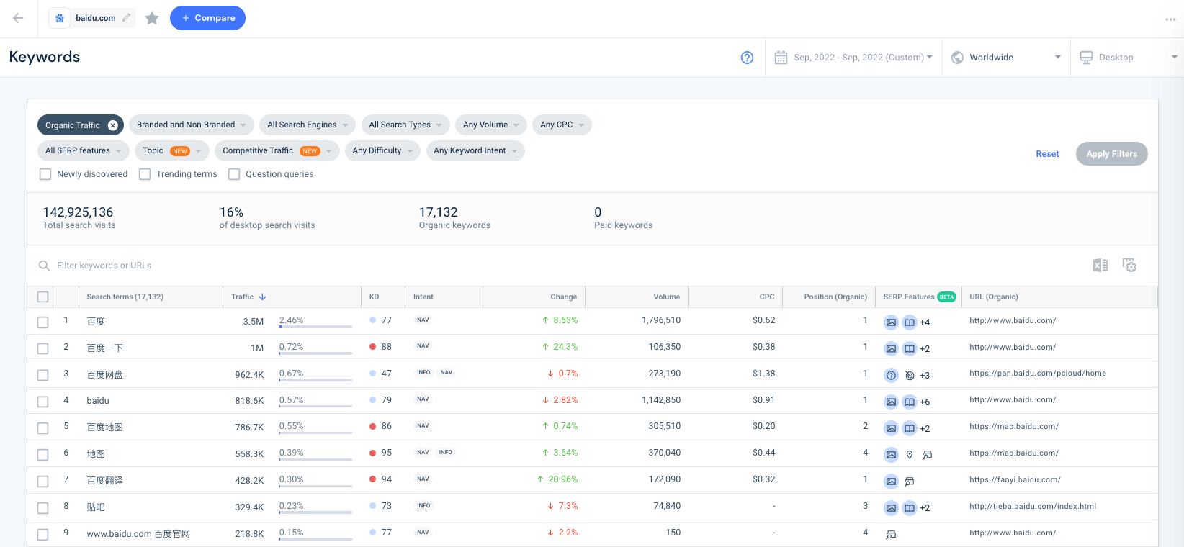Open the https://fanyi.baidu.com/ link
The height and width of the screenshot is (547, 1184).
pos(1015,479)
